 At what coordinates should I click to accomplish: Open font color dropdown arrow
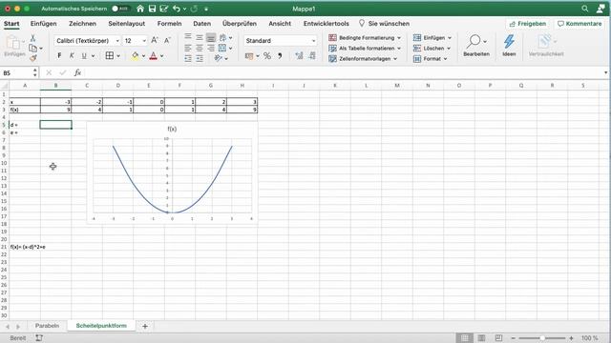pyautogui.click(x=161, y=56)
